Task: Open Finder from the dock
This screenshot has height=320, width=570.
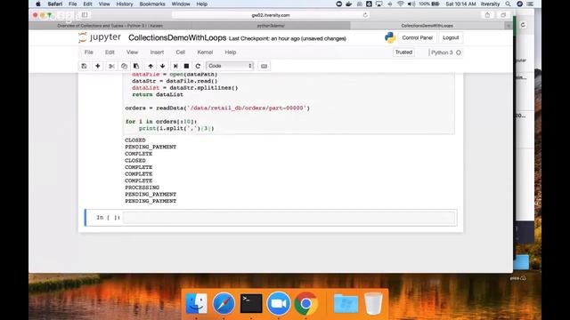Action: pyautogui.click(x=196, y=303)
